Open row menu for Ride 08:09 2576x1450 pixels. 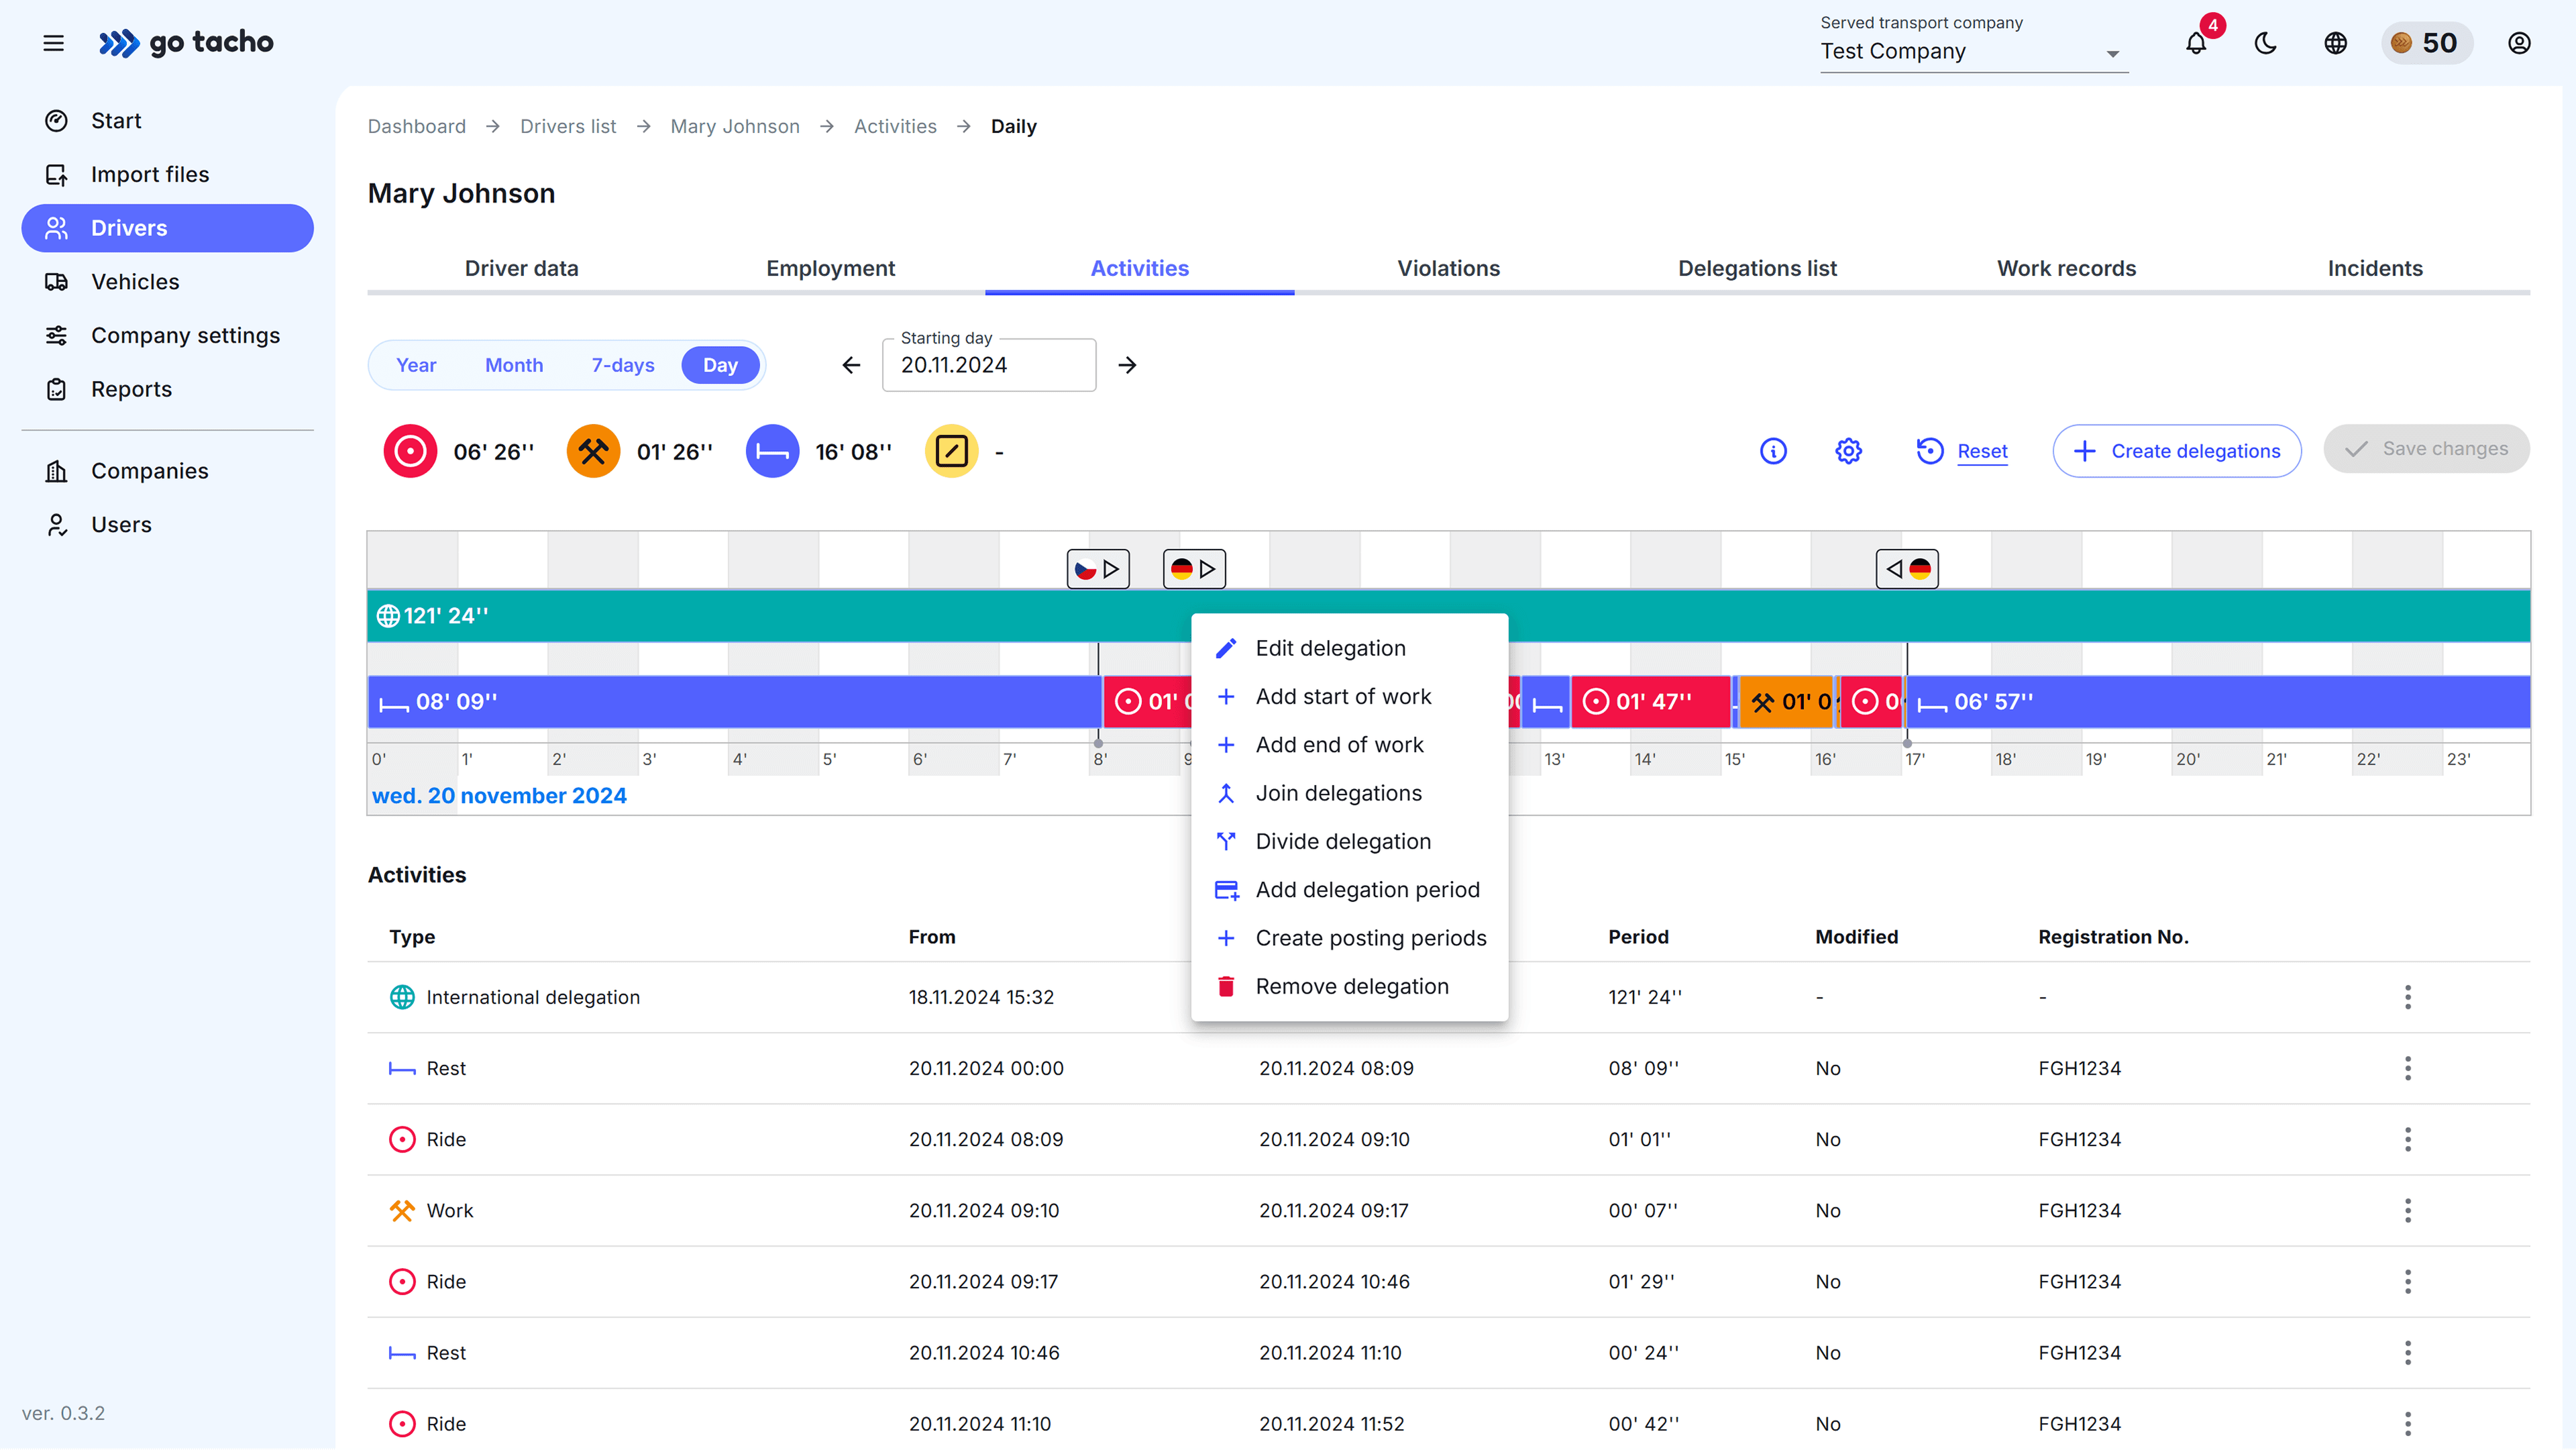tap(2408, 1140)
